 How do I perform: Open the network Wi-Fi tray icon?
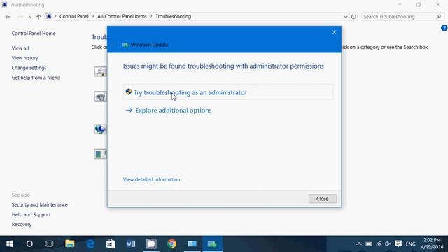[379, 244]
